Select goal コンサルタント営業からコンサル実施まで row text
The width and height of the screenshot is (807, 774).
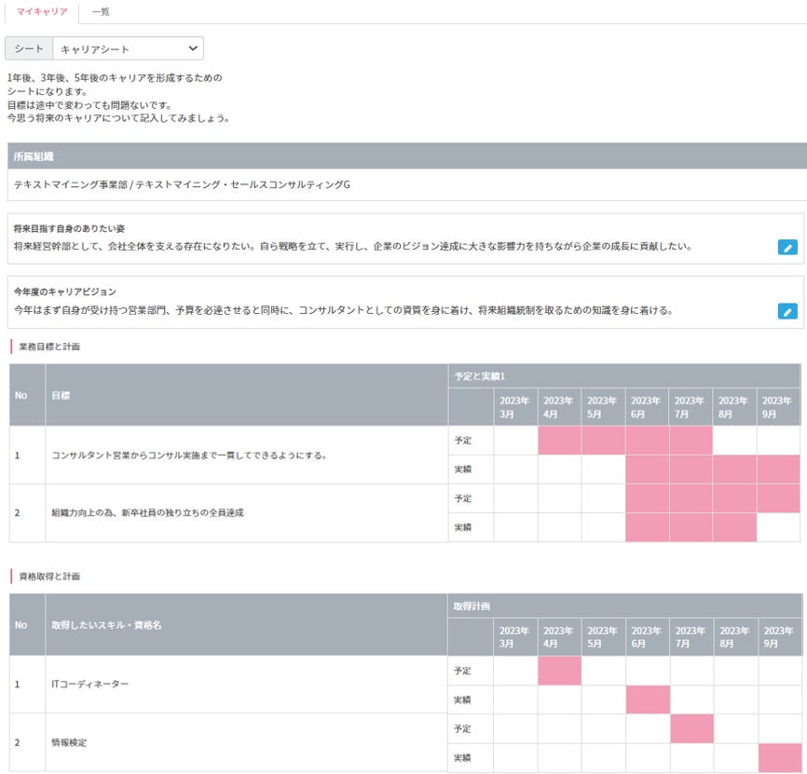pyautogui.click(x=189, y=455)
